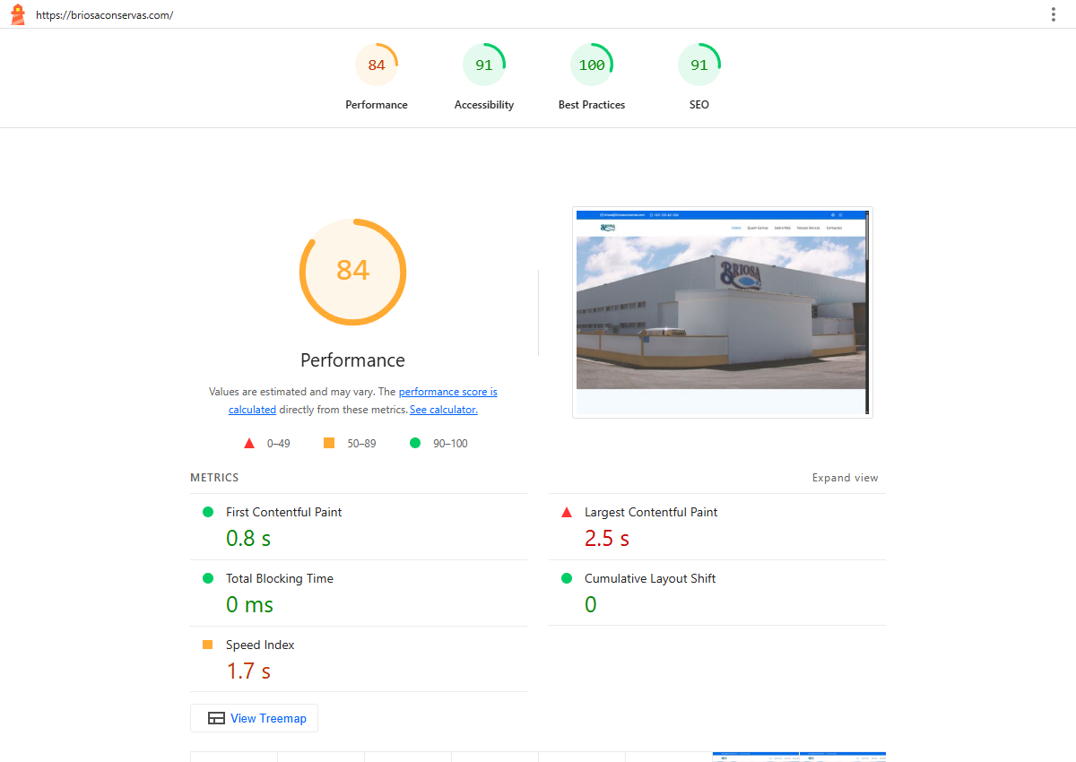Select the Accessibility score gauge 91
Image resolution: width=1076 pixels, height=762 pixels.
pyautogui.click(x=484, y=65)
